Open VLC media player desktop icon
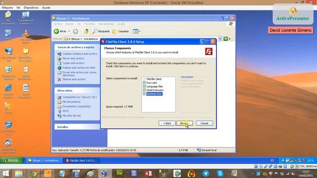 coord(26,36)
